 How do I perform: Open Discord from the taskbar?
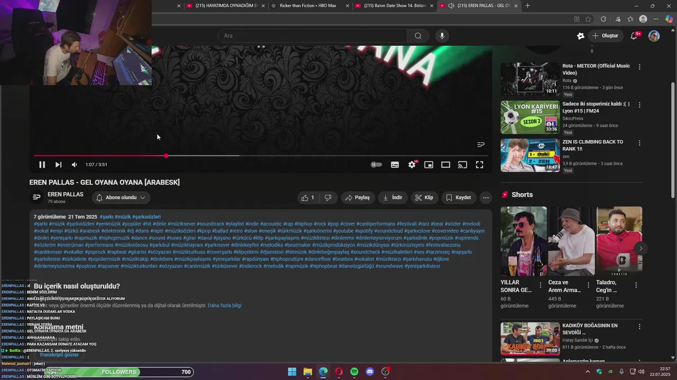tap(370, 372)
